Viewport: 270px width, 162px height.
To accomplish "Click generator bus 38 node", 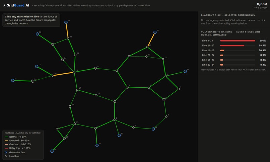I will [52, 151].
